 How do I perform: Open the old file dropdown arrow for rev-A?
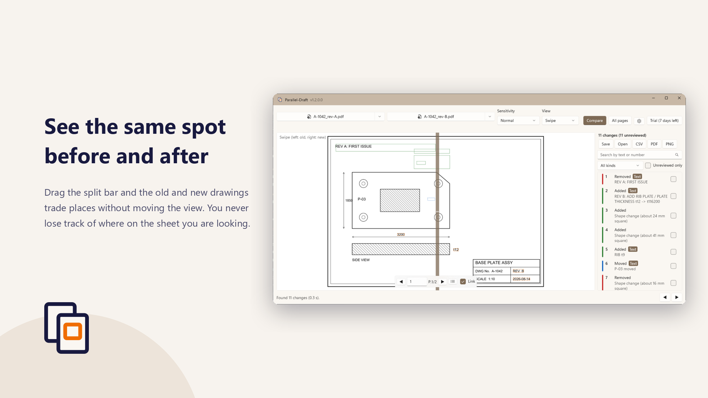pos(379,116)
